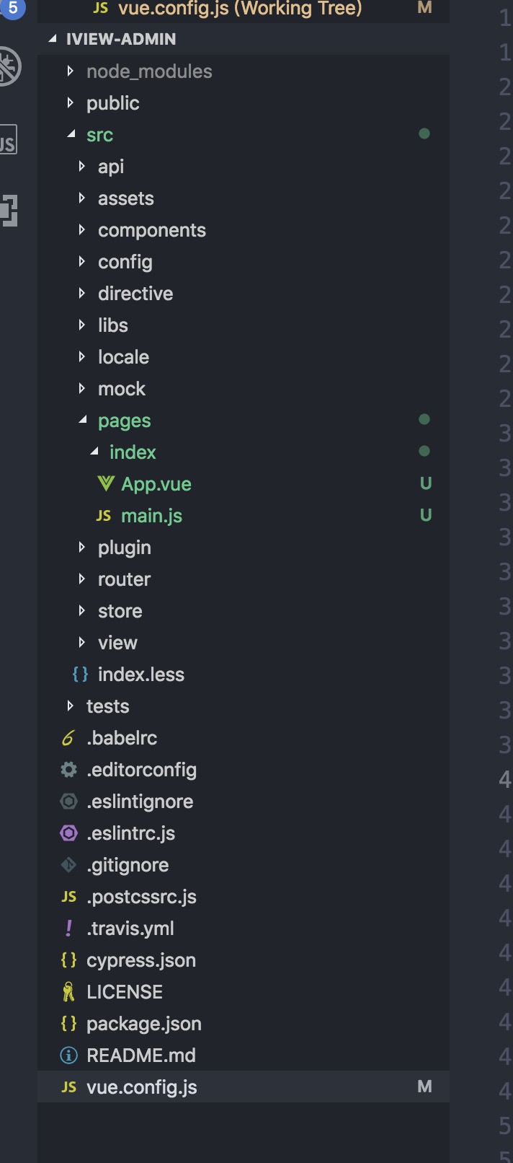Image resolution: width=513 pixels, height=1163 pixels.
Task: Click the license icon beside LICENSE
Action: click(x=68, y=992)
